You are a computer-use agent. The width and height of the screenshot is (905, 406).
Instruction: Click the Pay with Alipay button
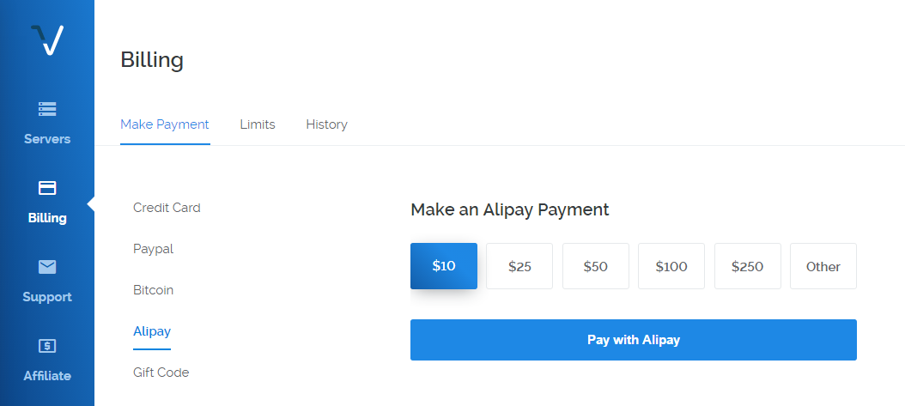click(633, 340)
